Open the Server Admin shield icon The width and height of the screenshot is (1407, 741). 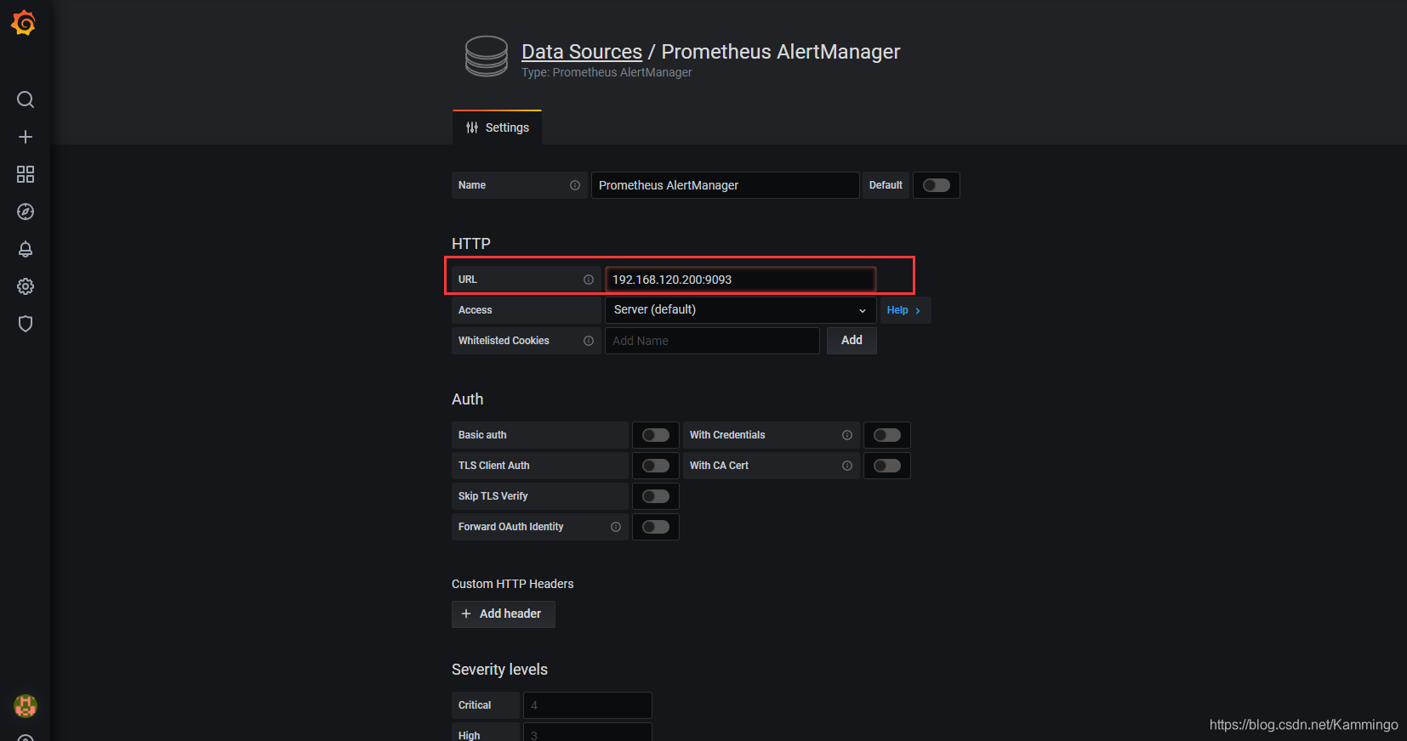26,324
